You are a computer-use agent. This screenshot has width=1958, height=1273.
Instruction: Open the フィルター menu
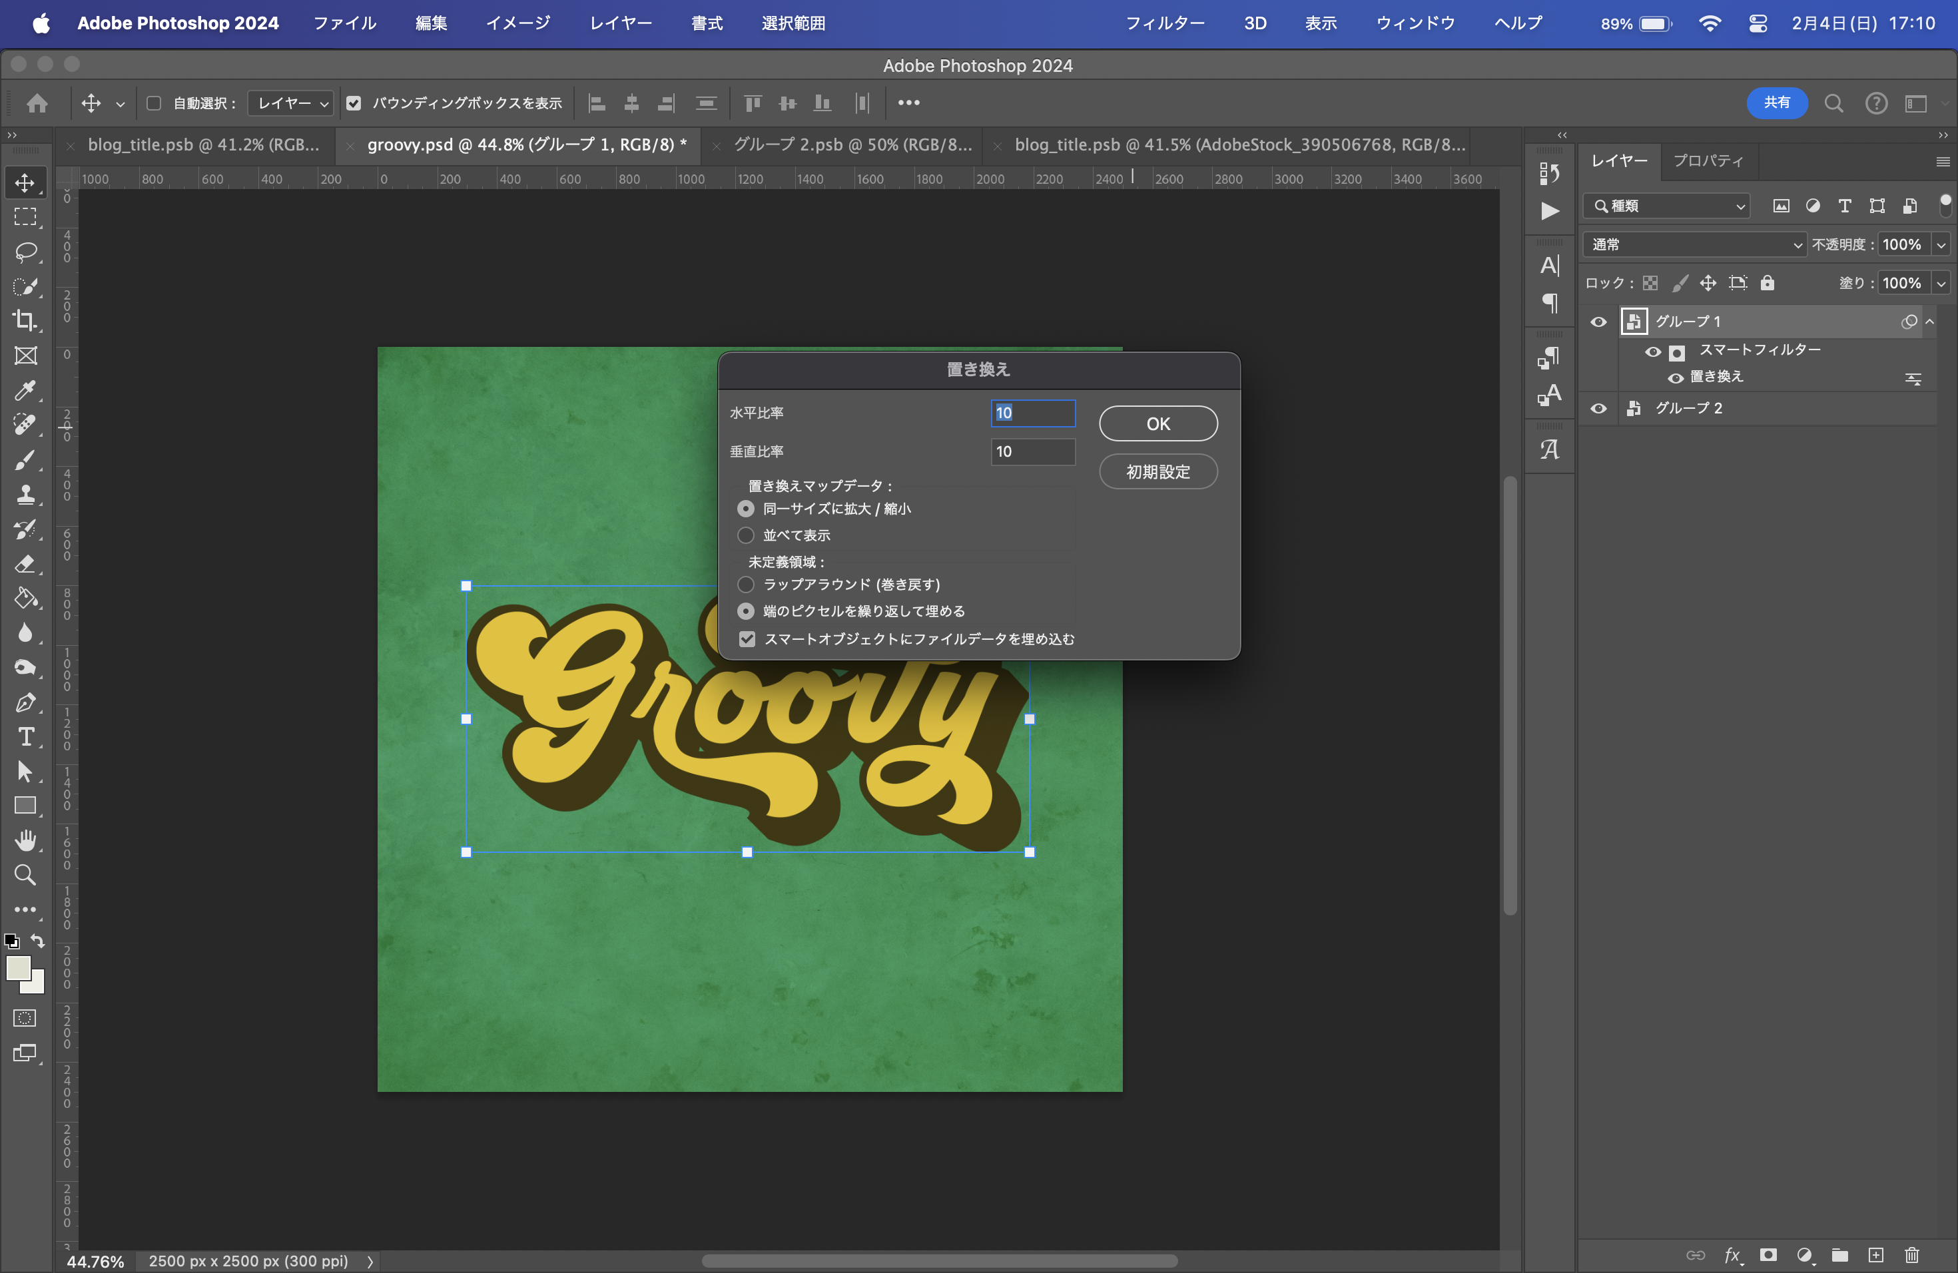point(1164,23)
